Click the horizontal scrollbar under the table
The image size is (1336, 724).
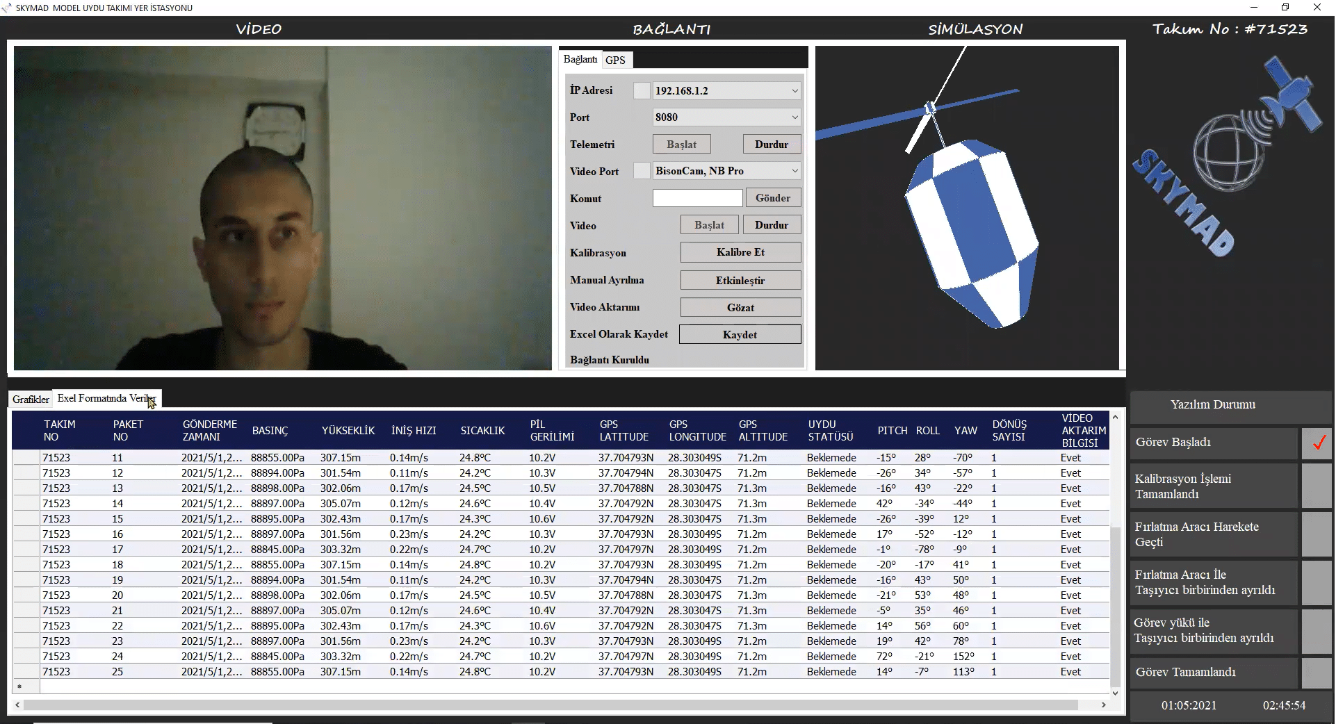pyautogui.click(x=551, y=705)
